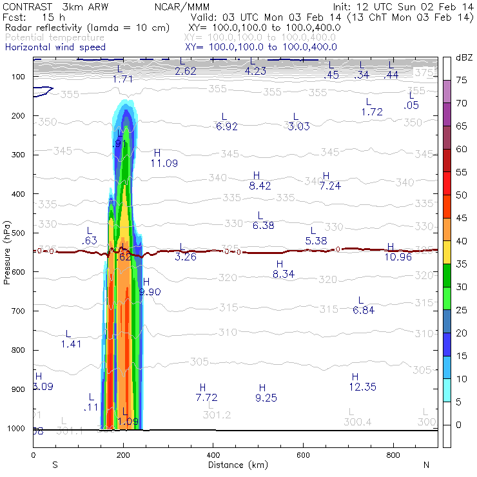The height and width of the screenshot is (477, 477).
Task: Select the light purple 70-75 dBZ swatch
Action: point(447,91)
